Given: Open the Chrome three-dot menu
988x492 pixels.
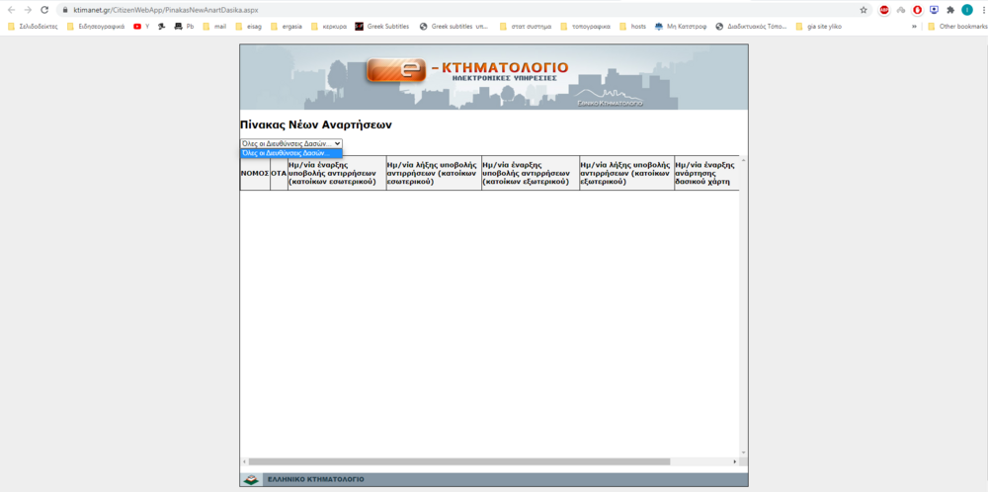Looking at the screenshot, I should coord(980,10).
